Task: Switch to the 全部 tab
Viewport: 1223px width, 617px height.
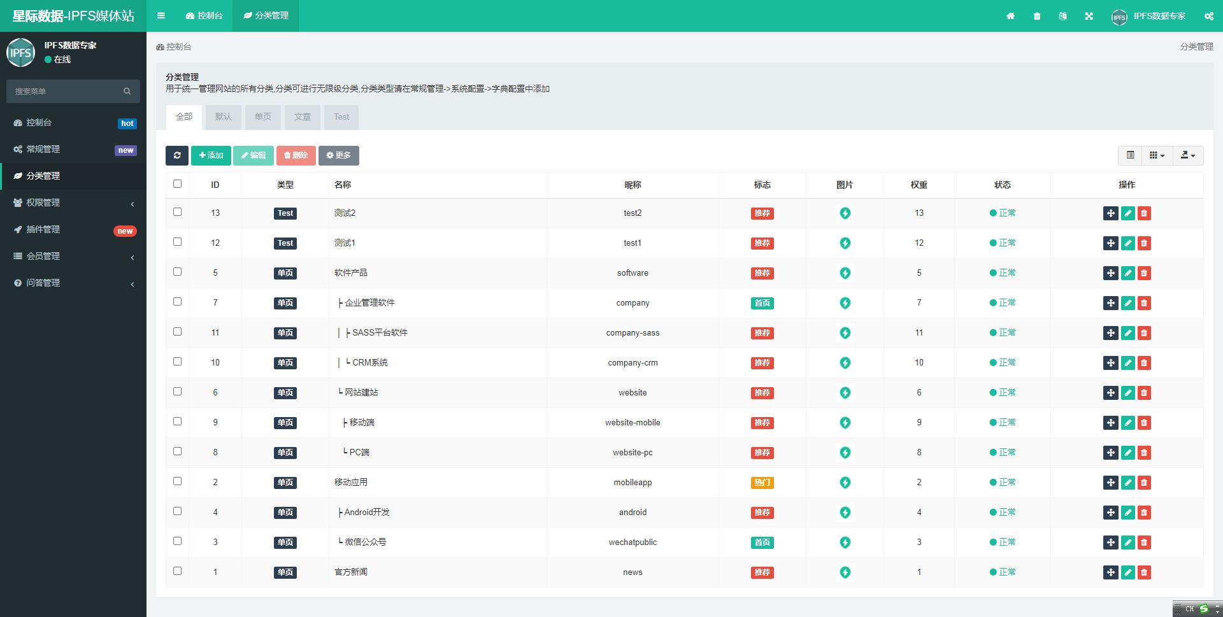Action: tap(184, 117)
